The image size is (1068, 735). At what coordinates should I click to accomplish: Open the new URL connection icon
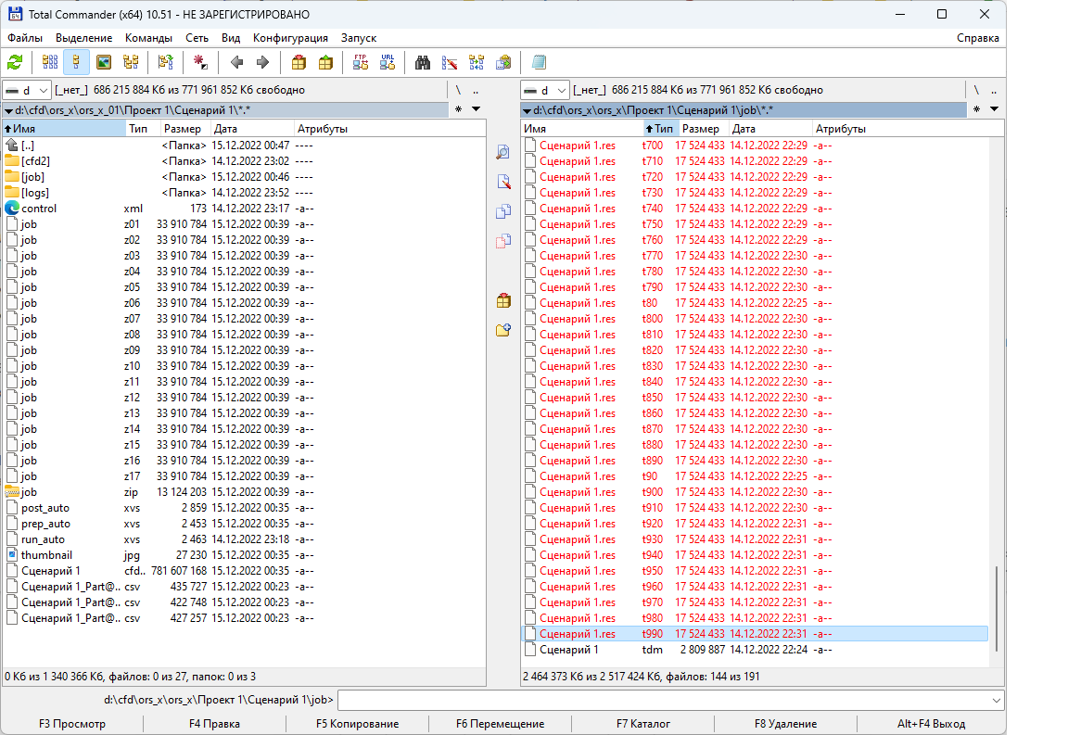pyautogui.click(x=388, y=63)
